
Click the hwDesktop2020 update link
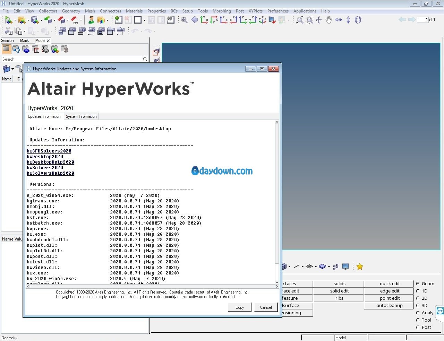tap(44, 156)
